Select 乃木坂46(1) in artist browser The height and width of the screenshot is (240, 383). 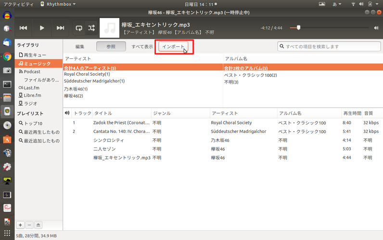[x=143, y=89]
